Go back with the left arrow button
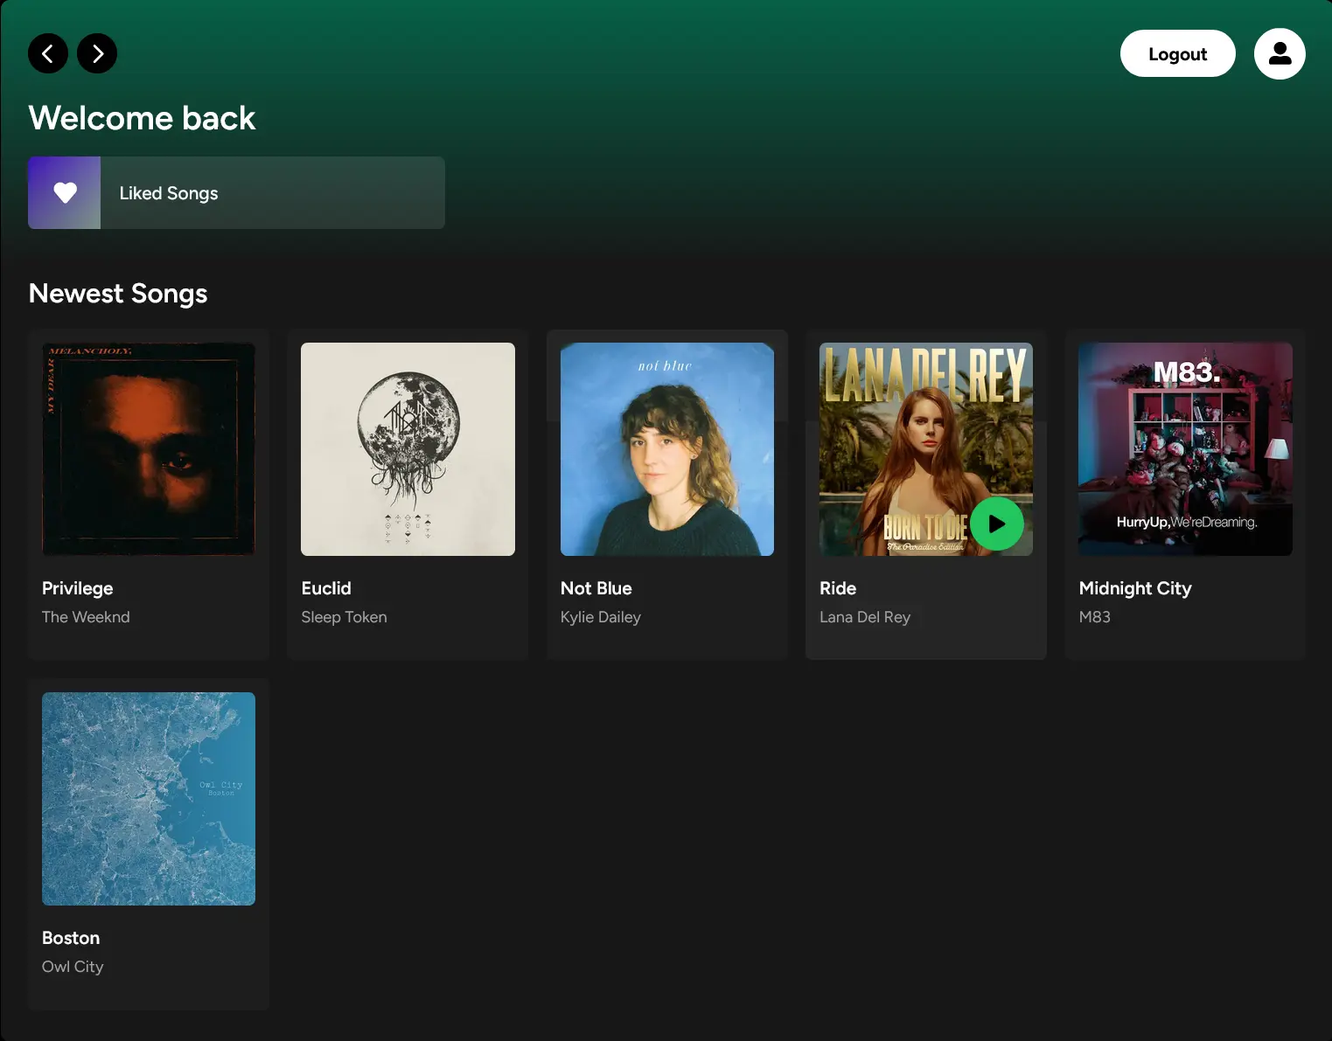The width and height of the screenshot is (1332, 1041). coord(48,53)
